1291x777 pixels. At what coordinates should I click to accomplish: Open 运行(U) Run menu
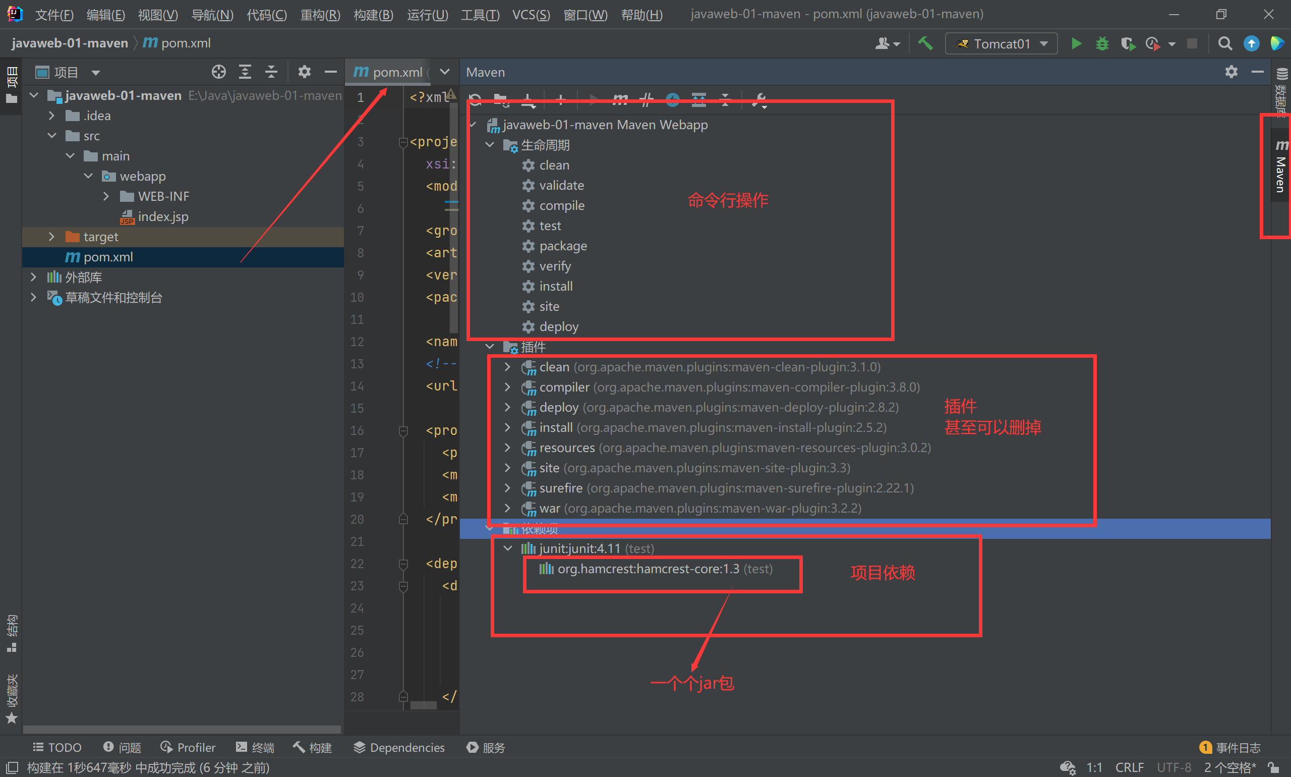[x=428, y=15]
